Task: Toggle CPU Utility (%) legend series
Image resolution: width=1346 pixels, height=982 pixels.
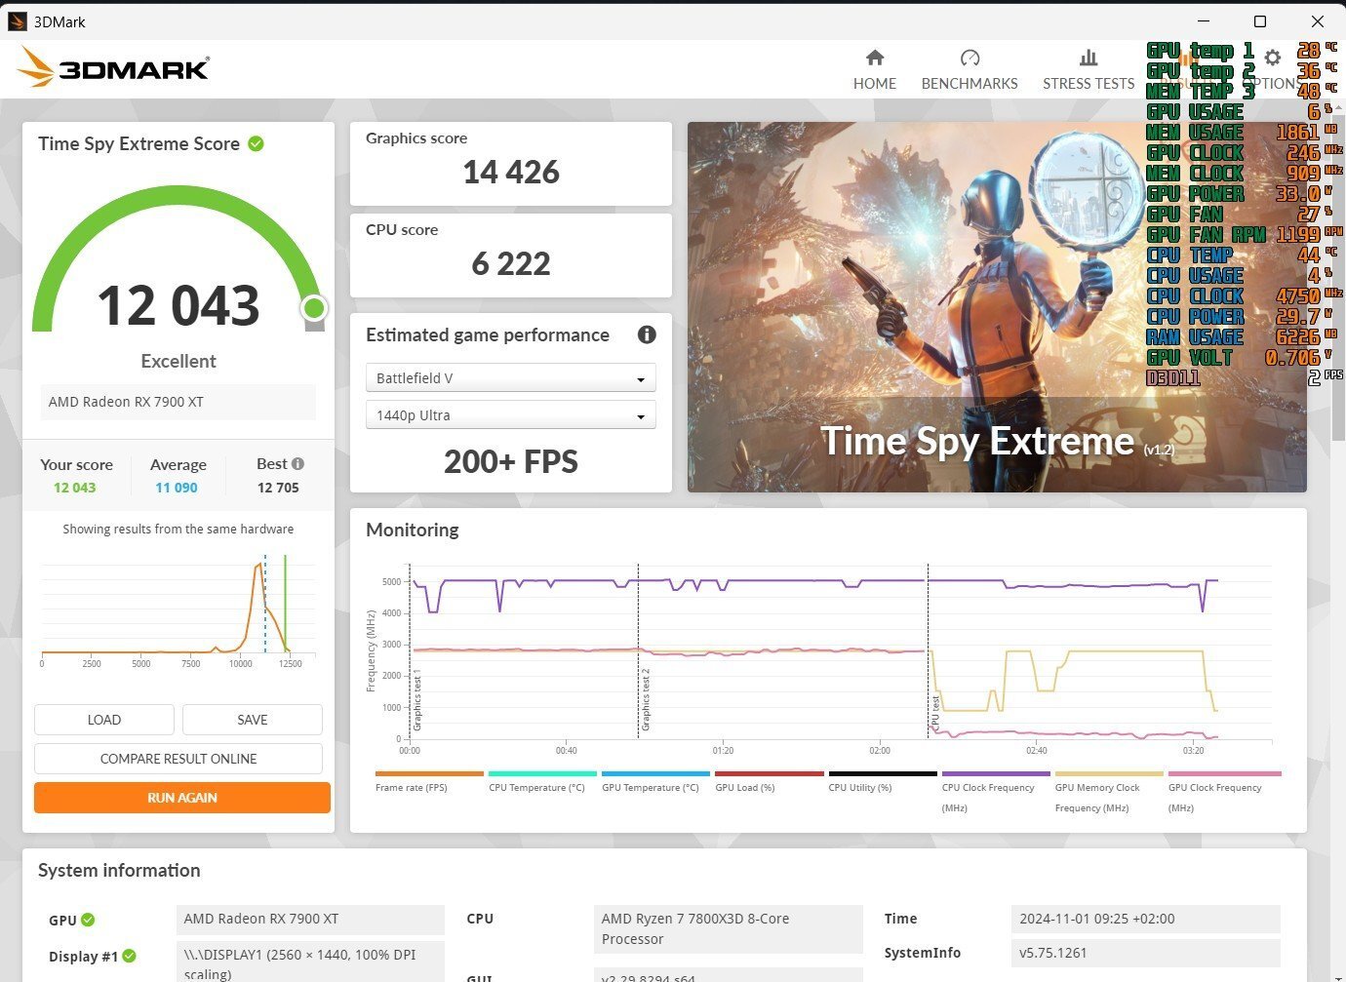Action: pos(883,782)
